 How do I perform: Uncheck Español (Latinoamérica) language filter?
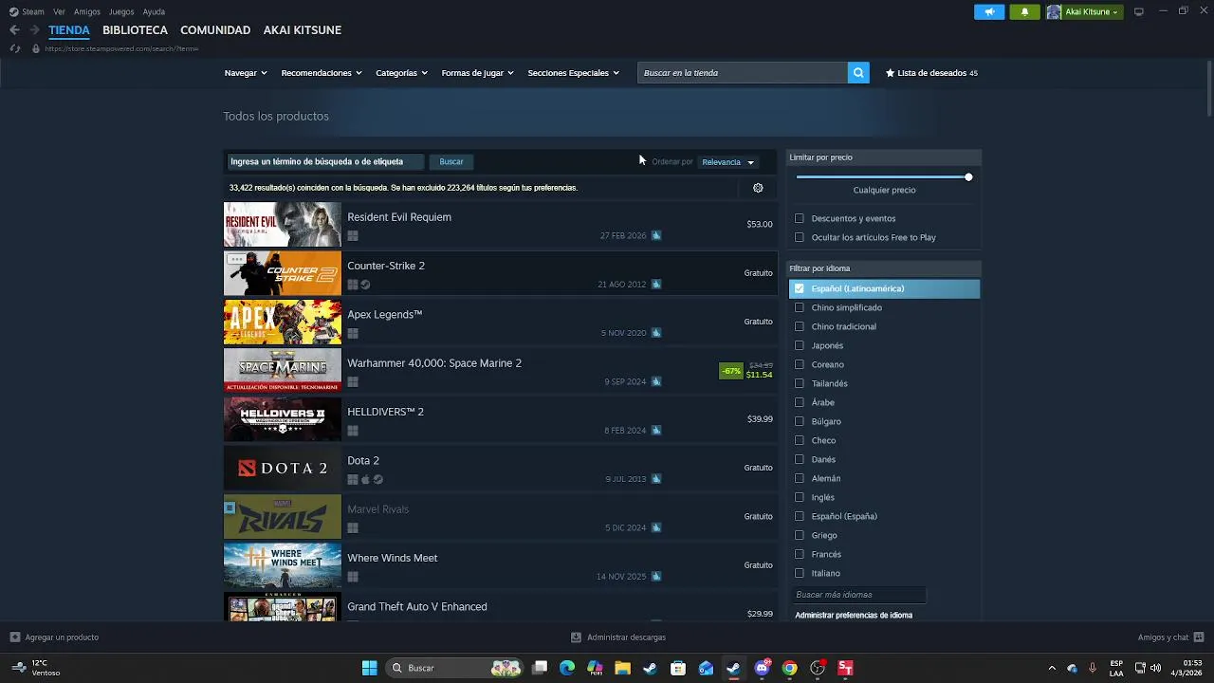pos(800,288)
